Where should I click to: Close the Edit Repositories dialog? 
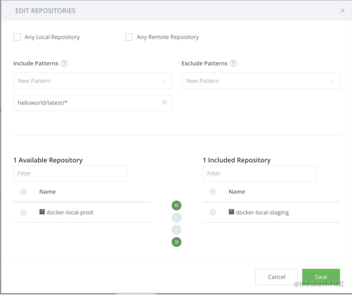pyautogui.click(x=343, y=11)
